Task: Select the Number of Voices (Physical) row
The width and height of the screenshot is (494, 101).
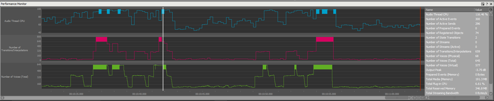Action: point(457,56)
